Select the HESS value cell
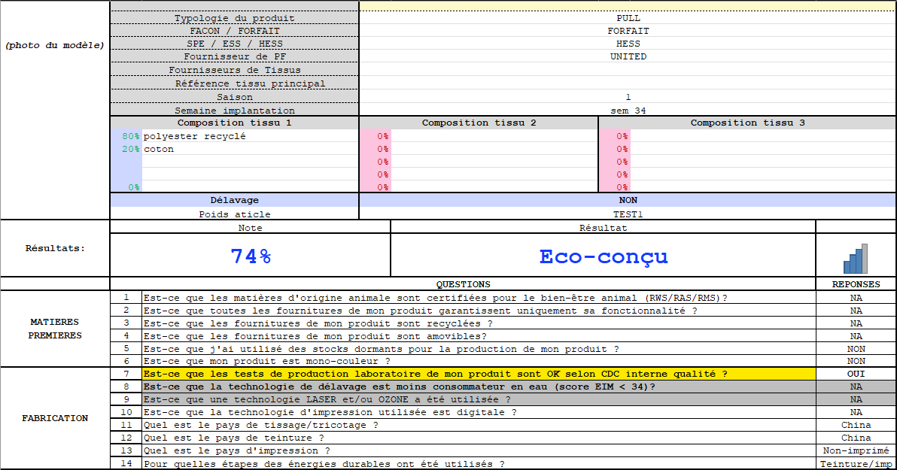 click(628, 44)
